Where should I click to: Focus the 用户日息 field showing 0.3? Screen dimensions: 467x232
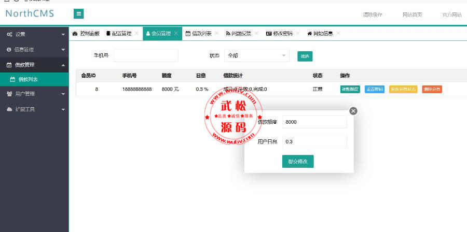(x=314, y=142)
